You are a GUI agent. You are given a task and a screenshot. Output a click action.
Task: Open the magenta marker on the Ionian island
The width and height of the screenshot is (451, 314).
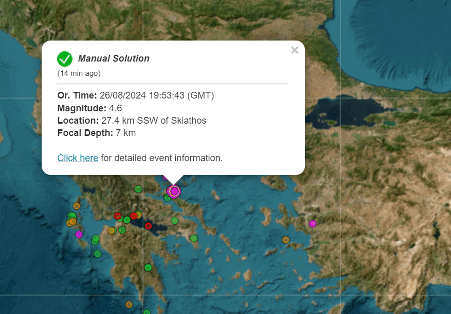[79, 234]
